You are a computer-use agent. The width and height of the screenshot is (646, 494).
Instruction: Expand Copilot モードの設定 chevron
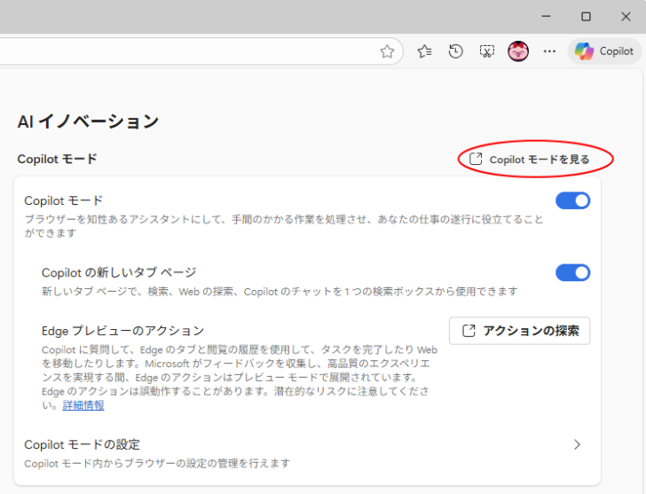point(577,444)
